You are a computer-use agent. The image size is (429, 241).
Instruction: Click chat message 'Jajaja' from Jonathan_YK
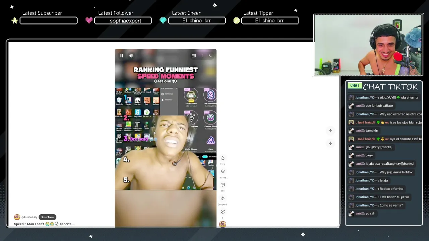pos(384,180)
